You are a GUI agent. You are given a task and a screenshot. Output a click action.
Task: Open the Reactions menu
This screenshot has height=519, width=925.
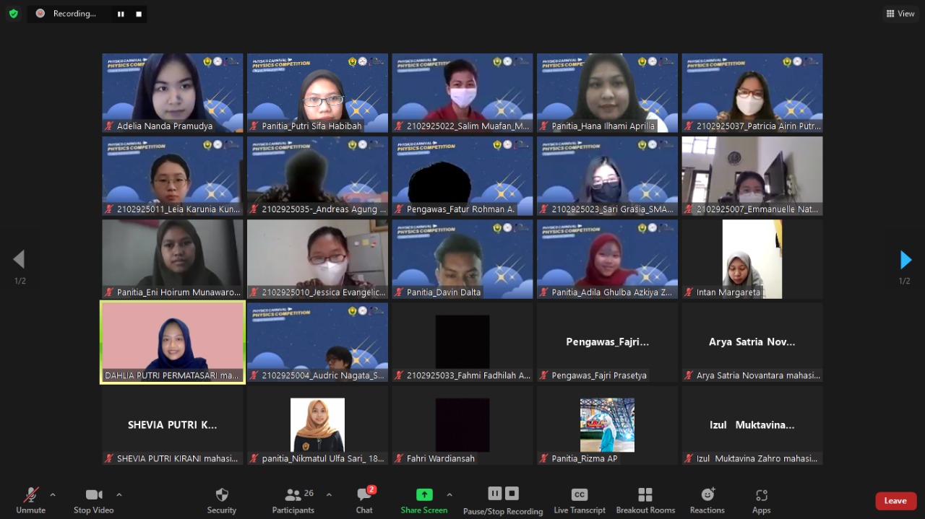(707, 494)
